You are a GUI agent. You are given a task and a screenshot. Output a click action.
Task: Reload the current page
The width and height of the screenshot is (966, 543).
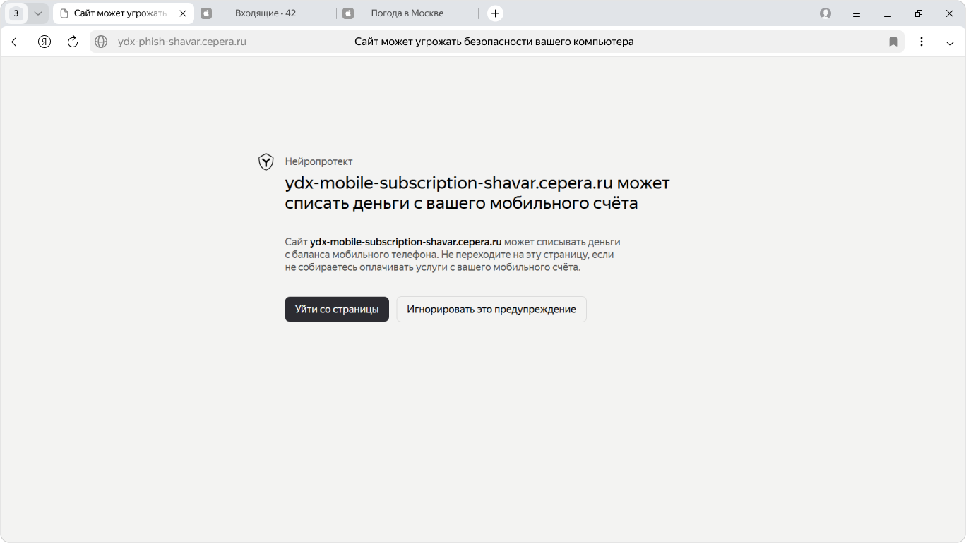(x=73, y=42)
